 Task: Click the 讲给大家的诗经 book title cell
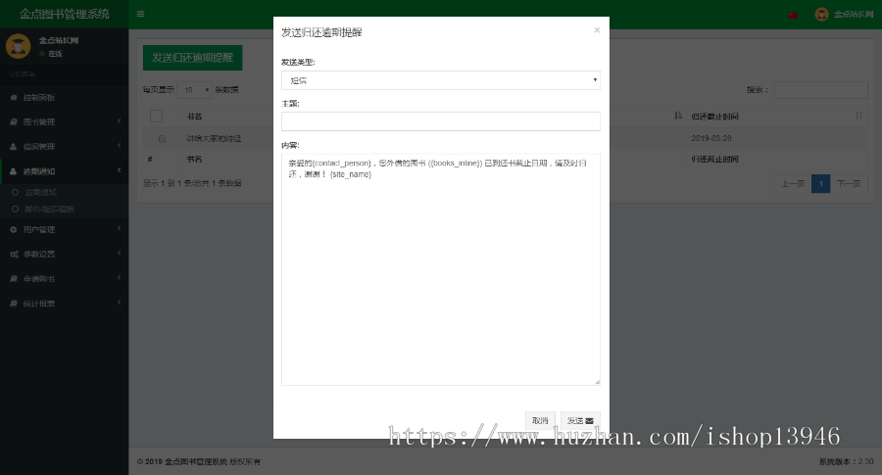tap(214, 138)
